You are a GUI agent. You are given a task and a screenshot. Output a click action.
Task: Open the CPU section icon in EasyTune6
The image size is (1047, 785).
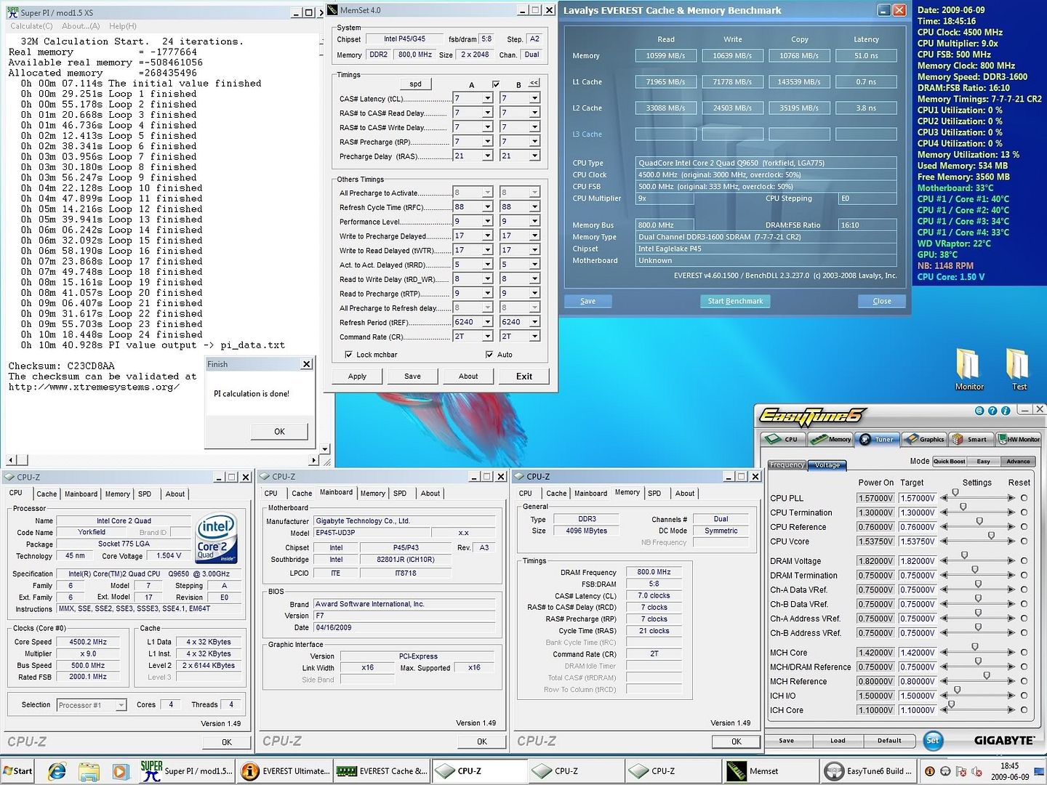782,439
